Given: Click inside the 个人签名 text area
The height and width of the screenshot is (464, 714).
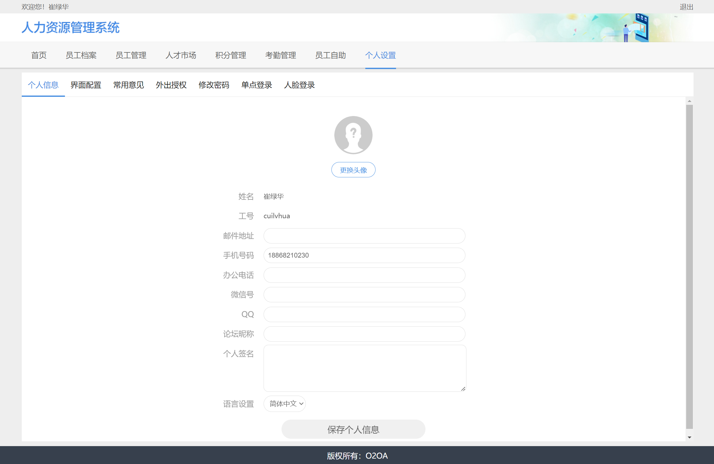Looking at the screenshot, I should [x=364, y=368].
